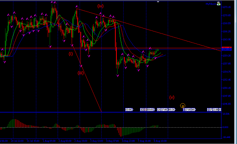Click price axis value 1259.35

coord(226,55)
